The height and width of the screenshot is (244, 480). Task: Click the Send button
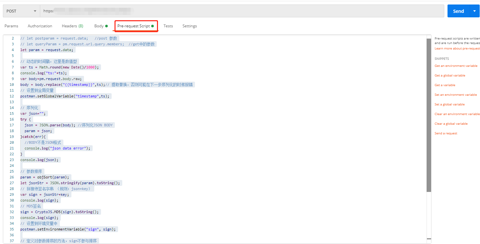(458, 11)
